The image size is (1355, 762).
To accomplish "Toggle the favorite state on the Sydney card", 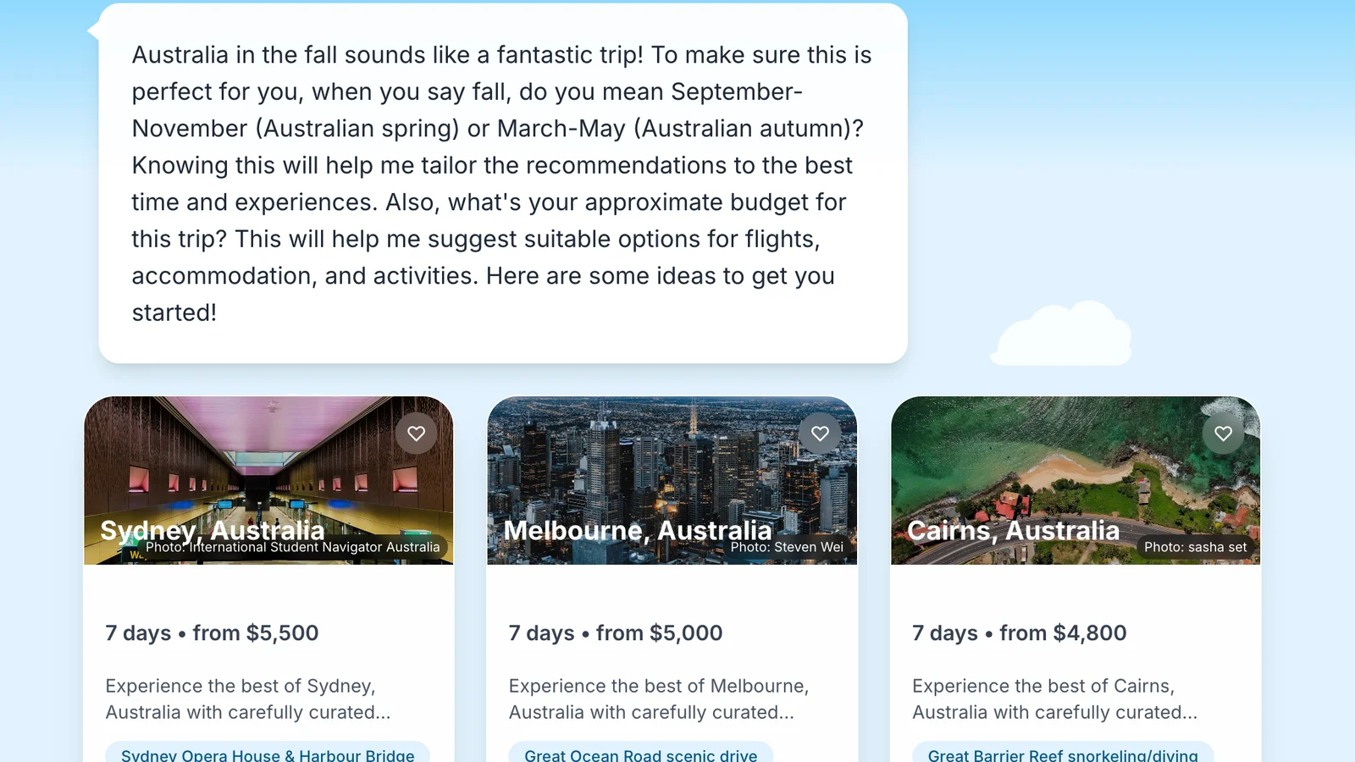I will point(417,433).
